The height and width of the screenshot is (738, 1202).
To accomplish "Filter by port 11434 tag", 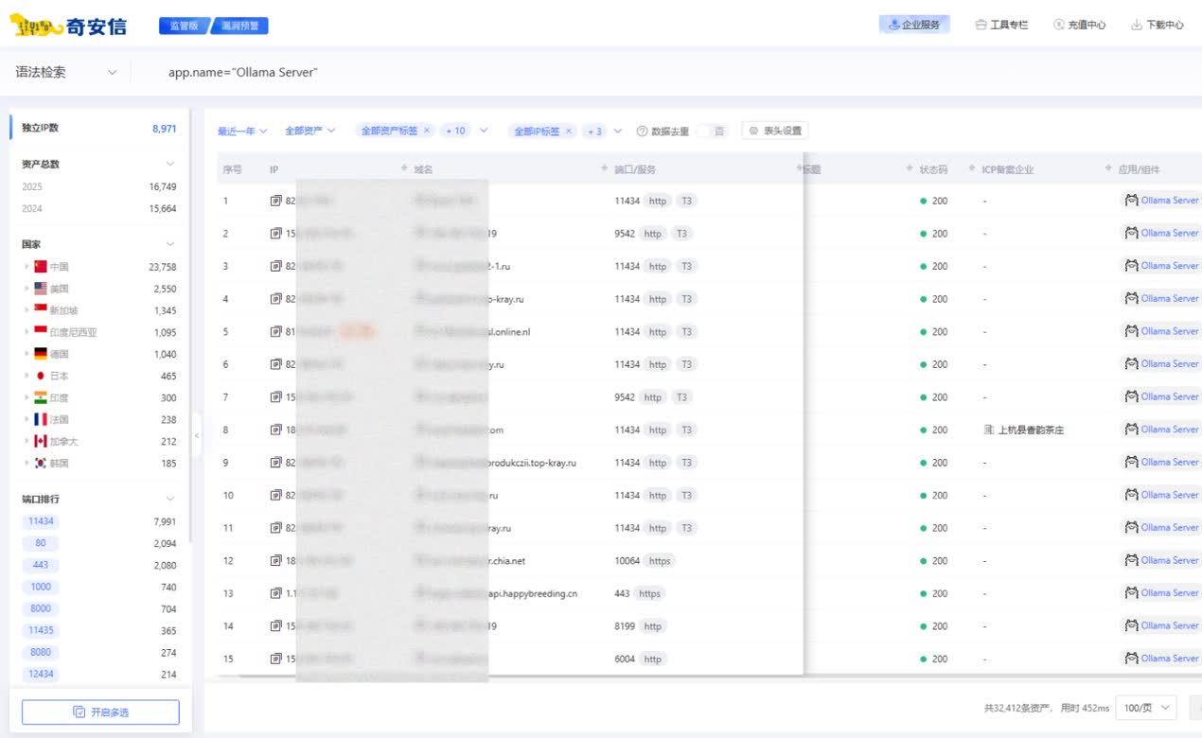I will coord(42,521).
